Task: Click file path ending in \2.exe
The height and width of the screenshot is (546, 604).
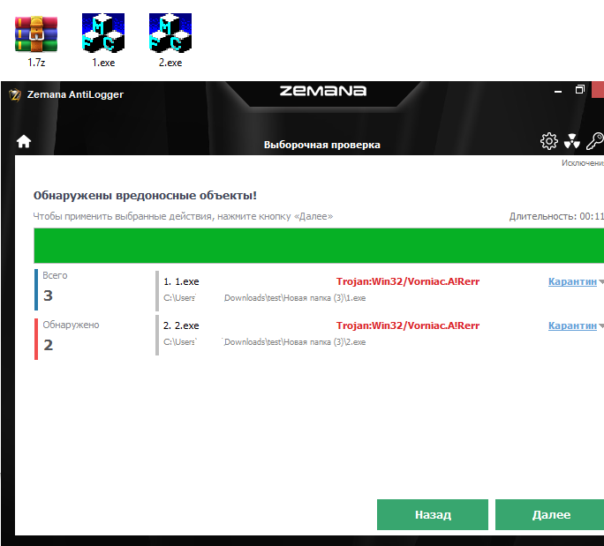Action: [x=265, y=342]
